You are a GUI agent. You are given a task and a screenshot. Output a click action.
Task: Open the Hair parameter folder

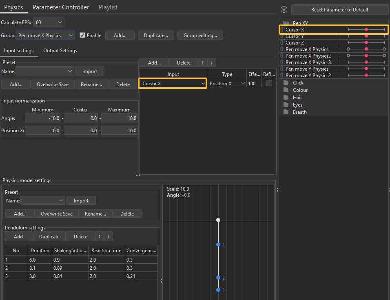[x=297, y=98]
